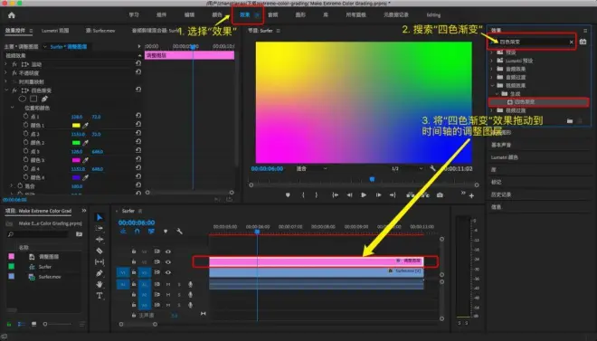Select the Hand tool
The width and height of the screenshot is (597, 341).
pos(99,284)
